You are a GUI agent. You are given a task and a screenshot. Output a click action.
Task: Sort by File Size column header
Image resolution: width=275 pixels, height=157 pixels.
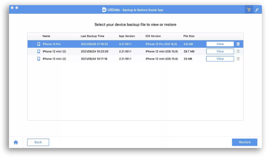coord(189,36)
